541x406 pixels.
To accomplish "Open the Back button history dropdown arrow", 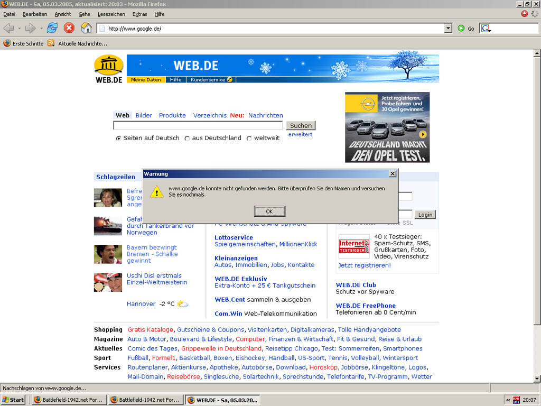I will coord(20,29).
